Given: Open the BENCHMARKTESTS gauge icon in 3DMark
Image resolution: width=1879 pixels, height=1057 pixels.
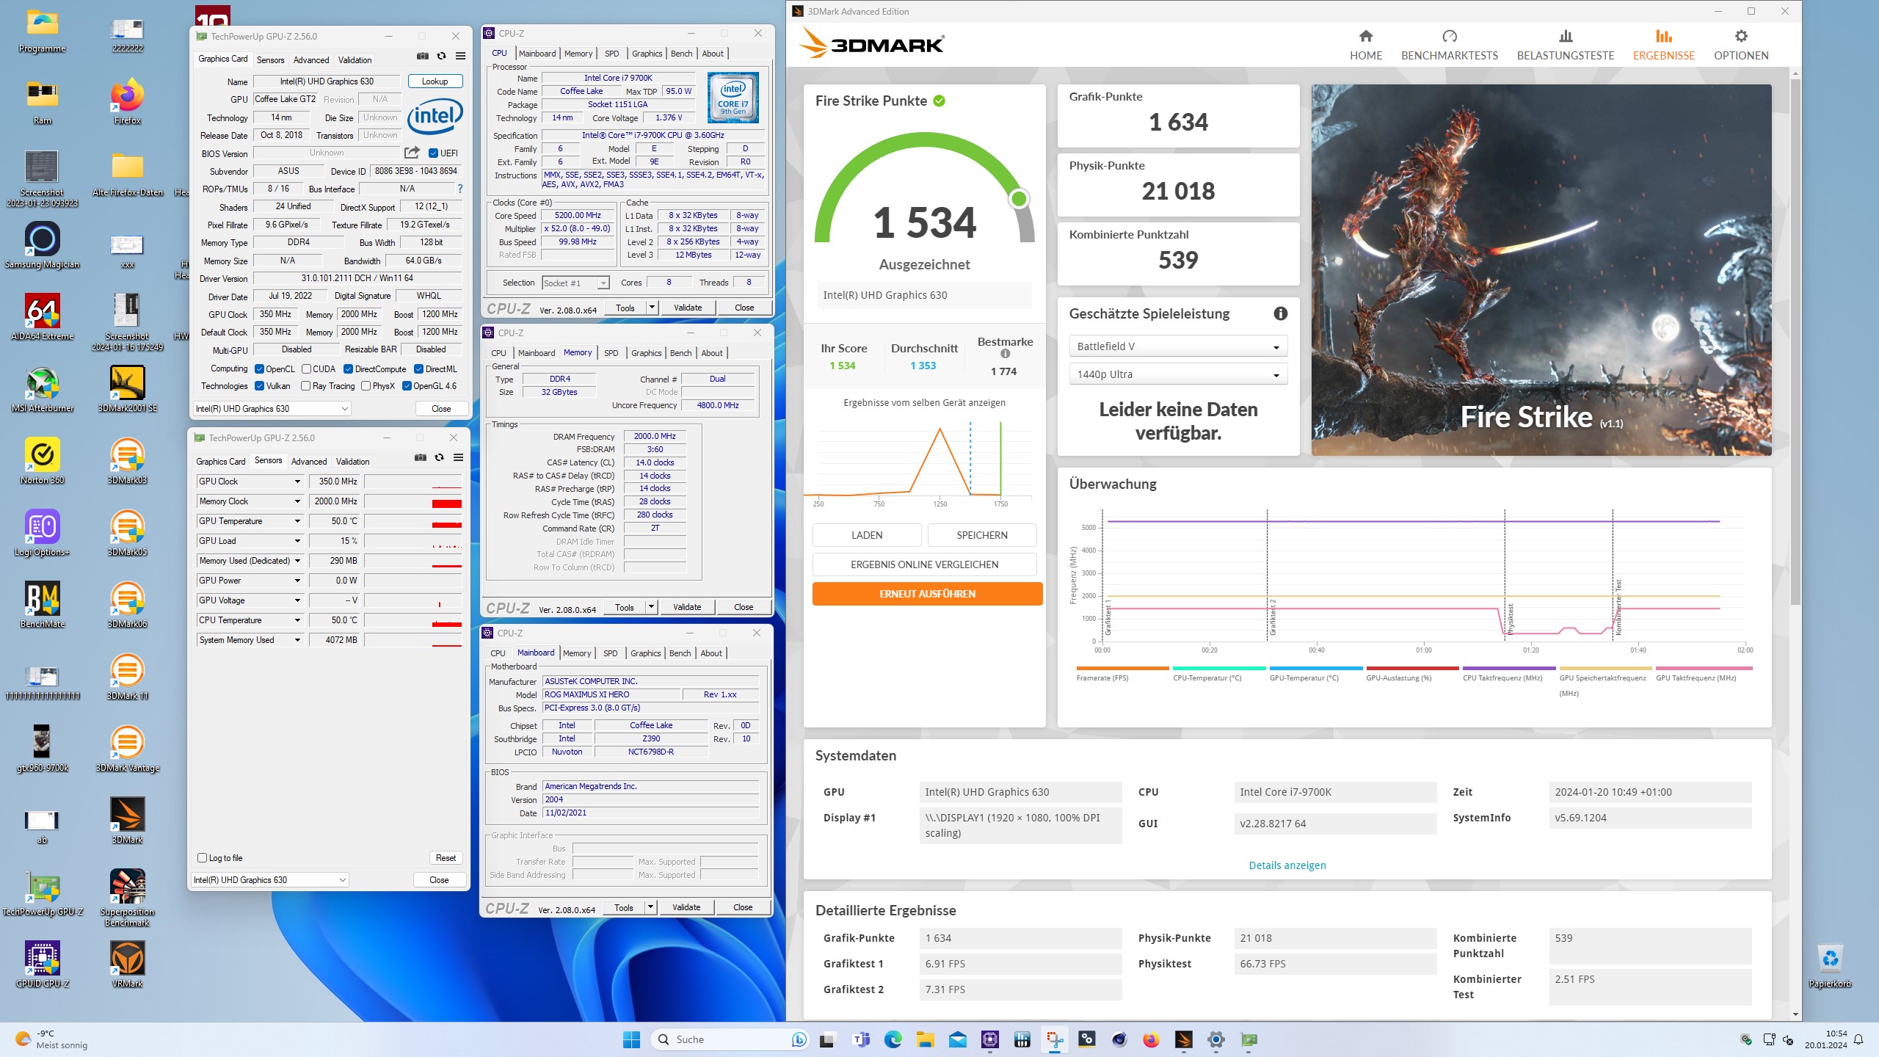Looking at the screenshot, I should pyautogui.click(x=1449, y=36).
